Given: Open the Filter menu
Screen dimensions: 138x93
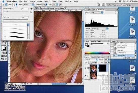Looking at the screenshot, I should (x=54, y=2).
